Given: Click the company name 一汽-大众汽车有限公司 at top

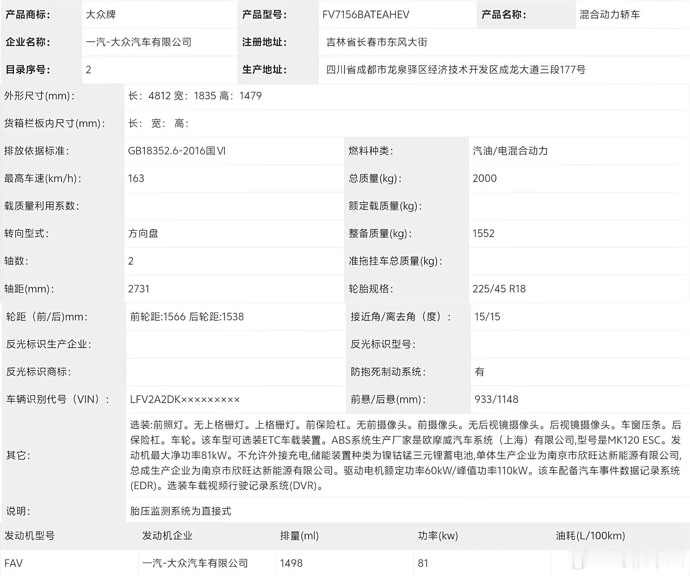Looking at the screenshot, I should coord(139,42).
